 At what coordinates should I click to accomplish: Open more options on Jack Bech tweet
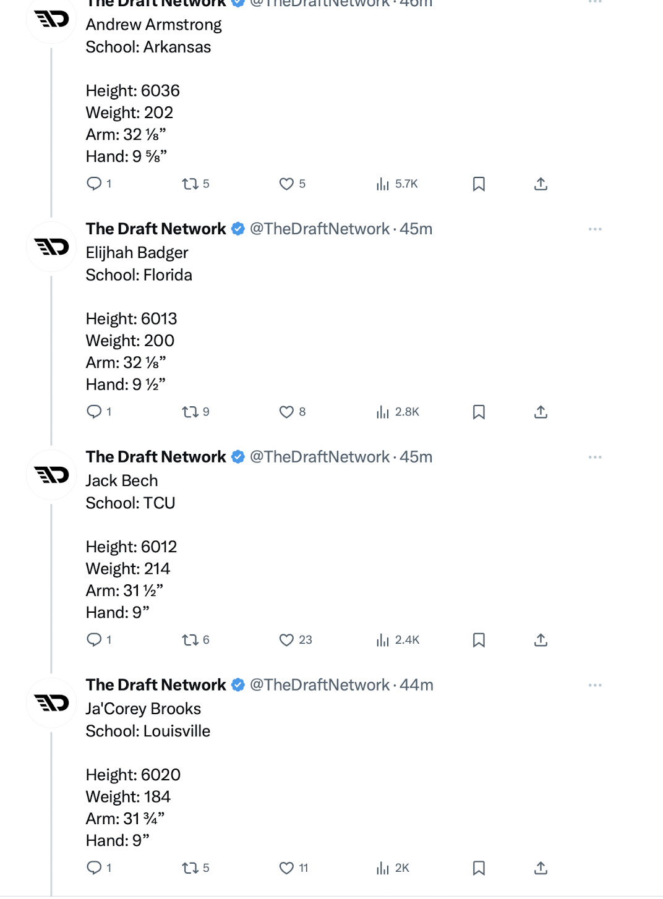(595, 457)
